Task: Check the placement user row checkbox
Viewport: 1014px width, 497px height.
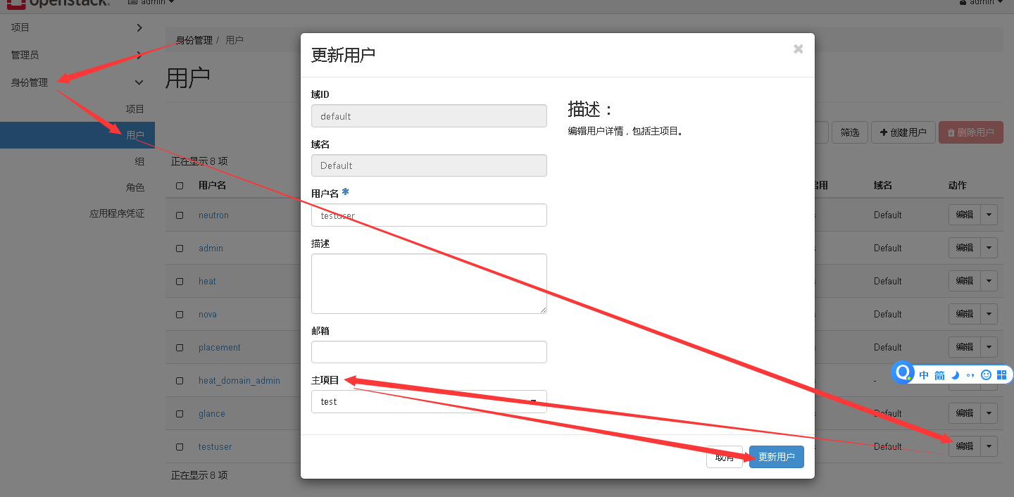Action: (x=180, y=348)
